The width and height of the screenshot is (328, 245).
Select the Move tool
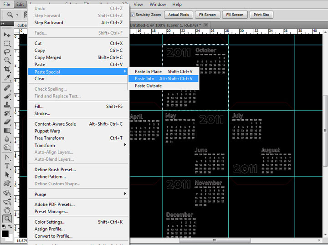7,35
